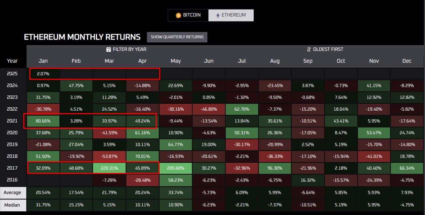This screenshot has height=215, width=425.
Task: Click the Show Quarterly Returns button
Action: coord(177,37)
